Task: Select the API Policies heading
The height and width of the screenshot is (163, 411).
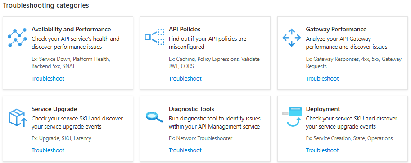Action: click(x=185, y=29)
